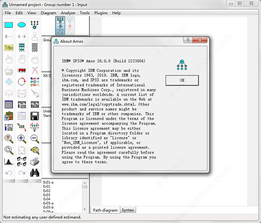Switch to the Path diagram tab
Image resolution: width=261 pixels, height=223 pixels.
coord(105,210)
